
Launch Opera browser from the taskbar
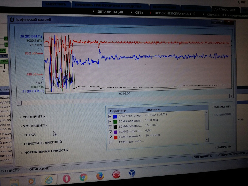[x=66, y=179]
